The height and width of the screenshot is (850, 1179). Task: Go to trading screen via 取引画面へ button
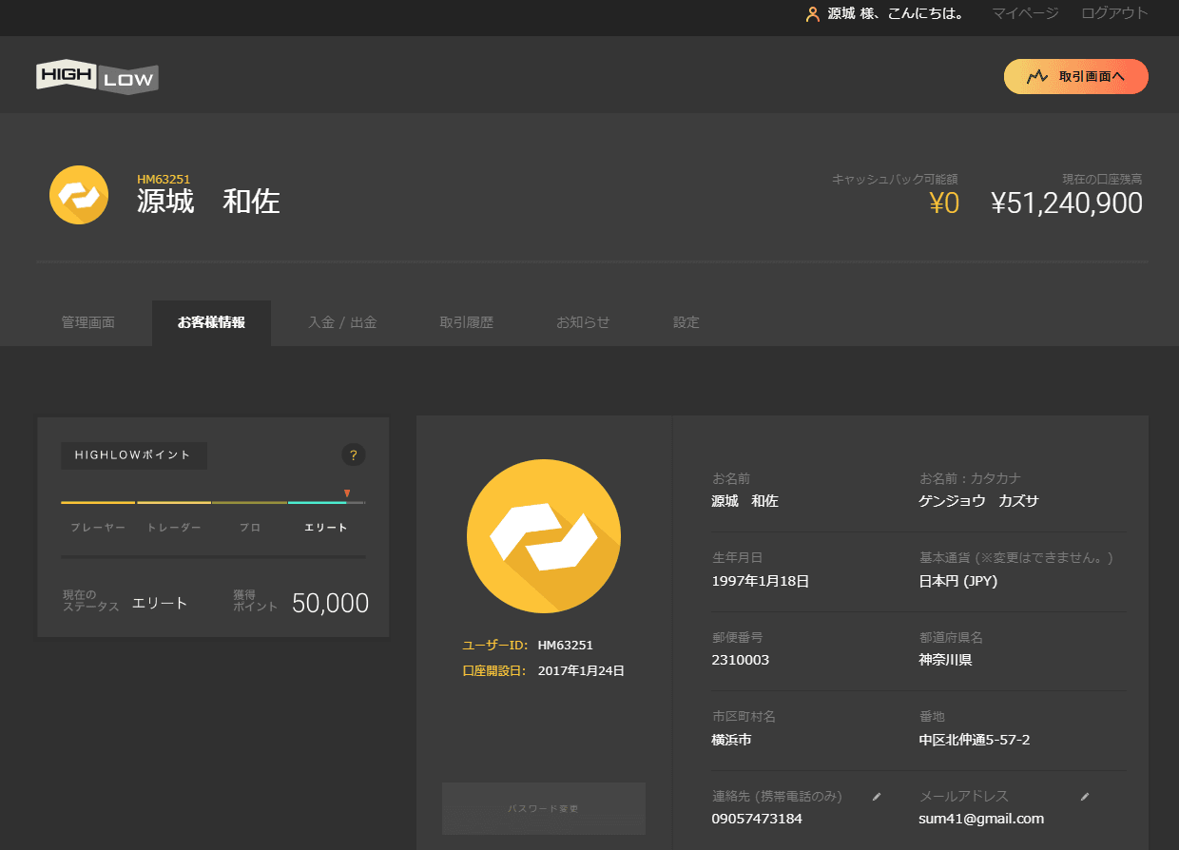point(1076,77)
